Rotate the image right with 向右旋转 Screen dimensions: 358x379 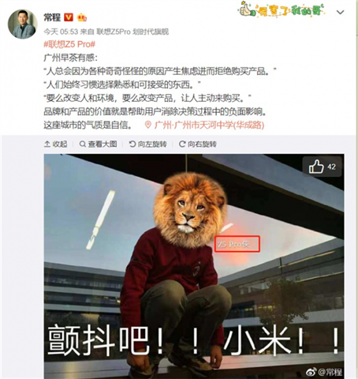202,144
